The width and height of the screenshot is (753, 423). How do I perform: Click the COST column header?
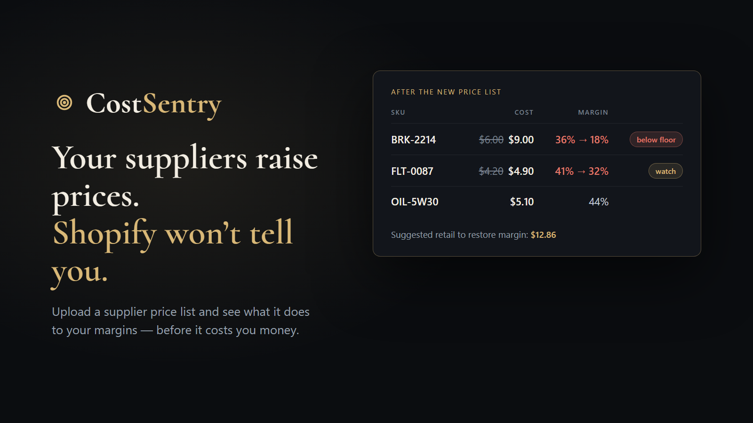tap(524, 112)
